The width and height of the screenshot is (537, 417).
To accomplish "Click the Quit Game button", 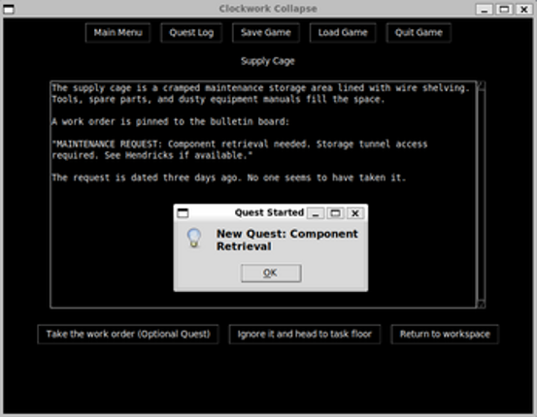I will click(419, 33).
